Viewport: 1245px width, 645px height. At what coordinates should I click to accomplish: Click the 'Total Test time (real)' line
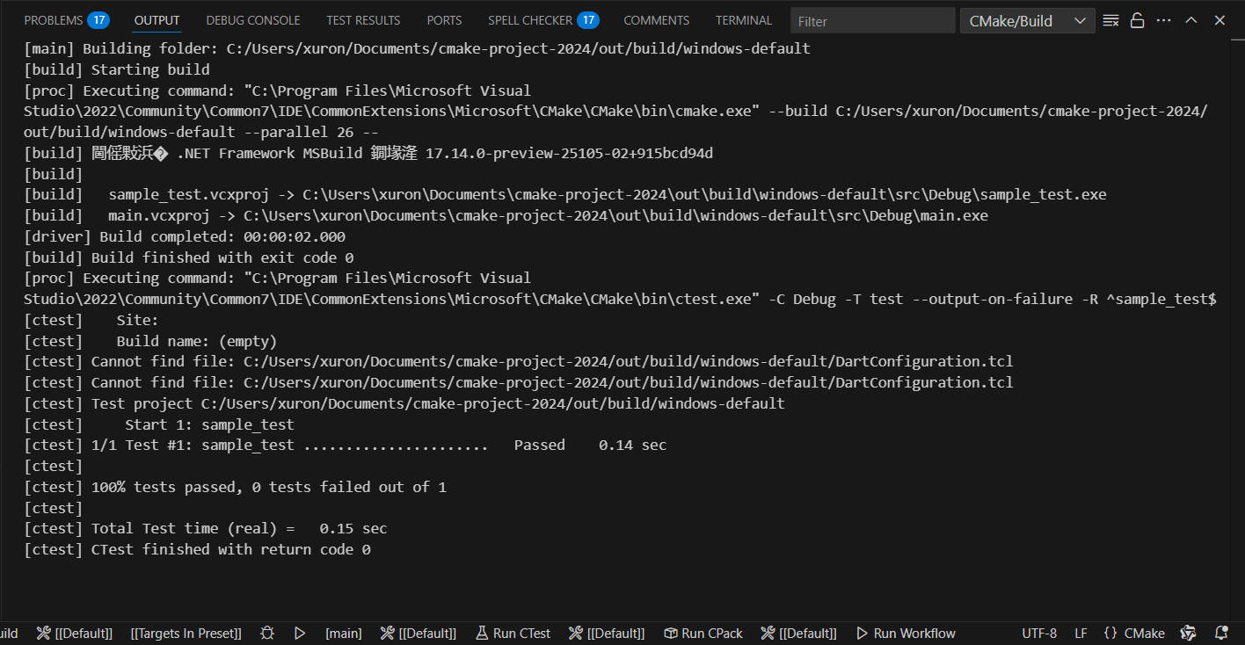point(206,528)
